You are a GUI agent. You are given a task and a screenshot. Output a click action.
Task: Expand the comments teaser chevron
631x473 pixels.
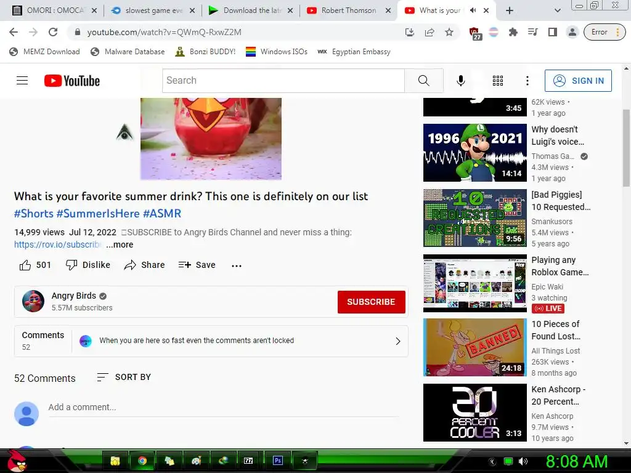(x=397, y=341)
